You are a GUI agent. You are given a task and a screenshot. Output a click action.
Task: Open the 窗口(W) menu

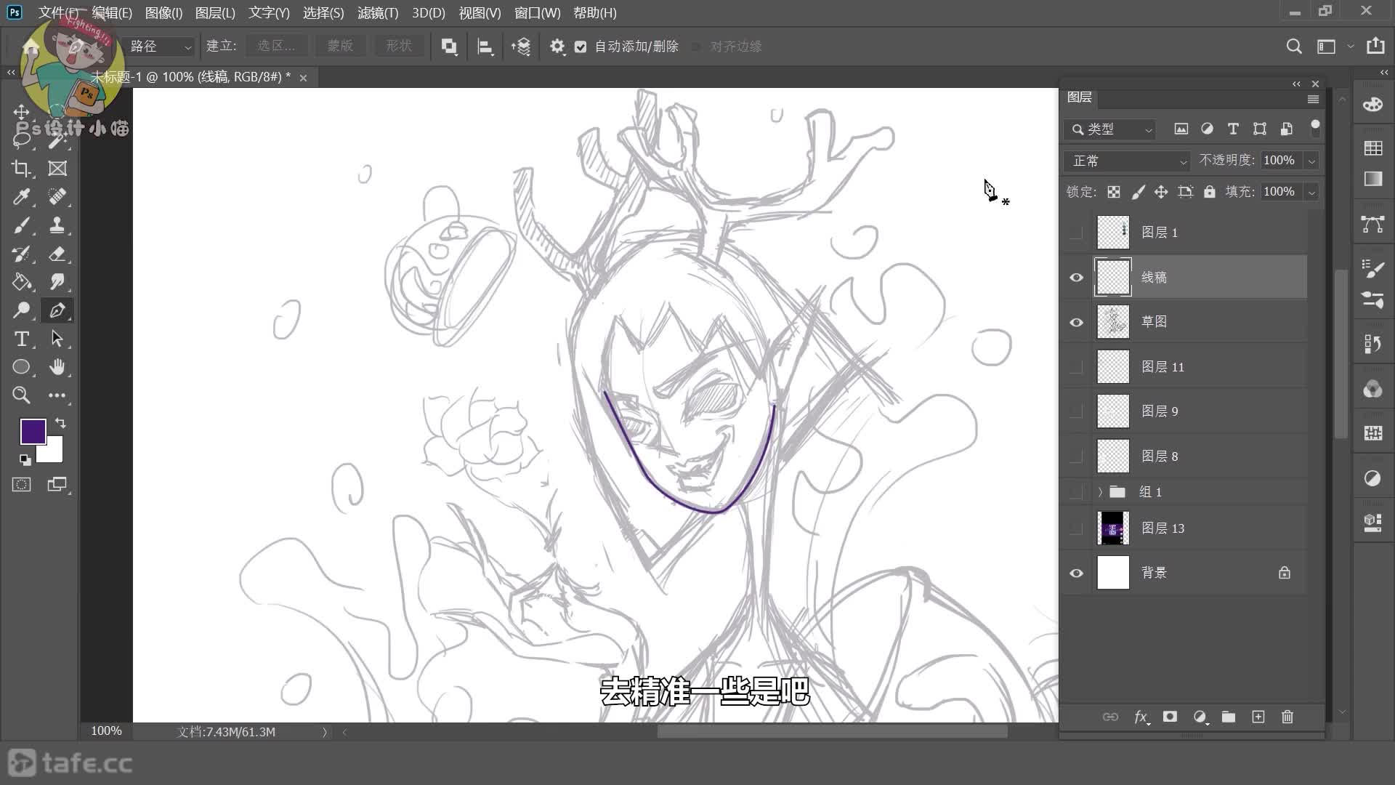click(537, 13)
